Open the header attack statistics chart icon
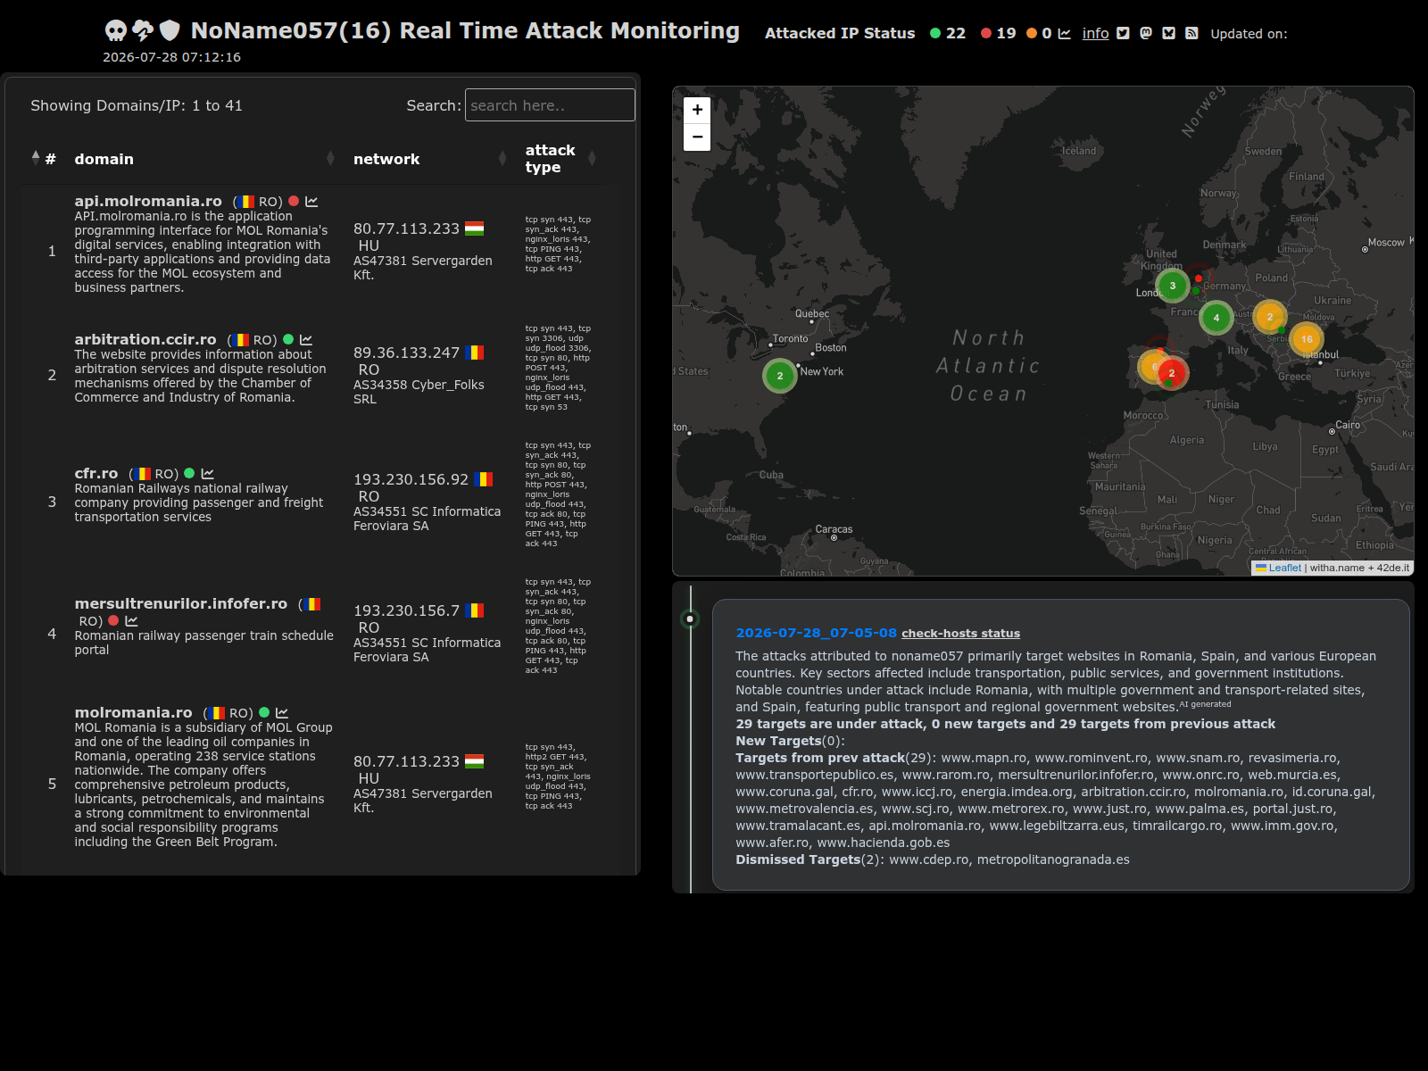Viewport: 1428px width, 1071px height. [x=1064, y=34]
